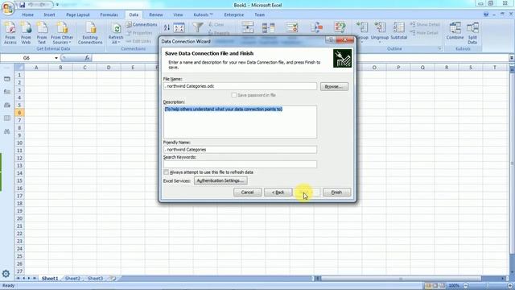Open the Ungroup dropdown
515x290 pixels.
pos(380,43)
